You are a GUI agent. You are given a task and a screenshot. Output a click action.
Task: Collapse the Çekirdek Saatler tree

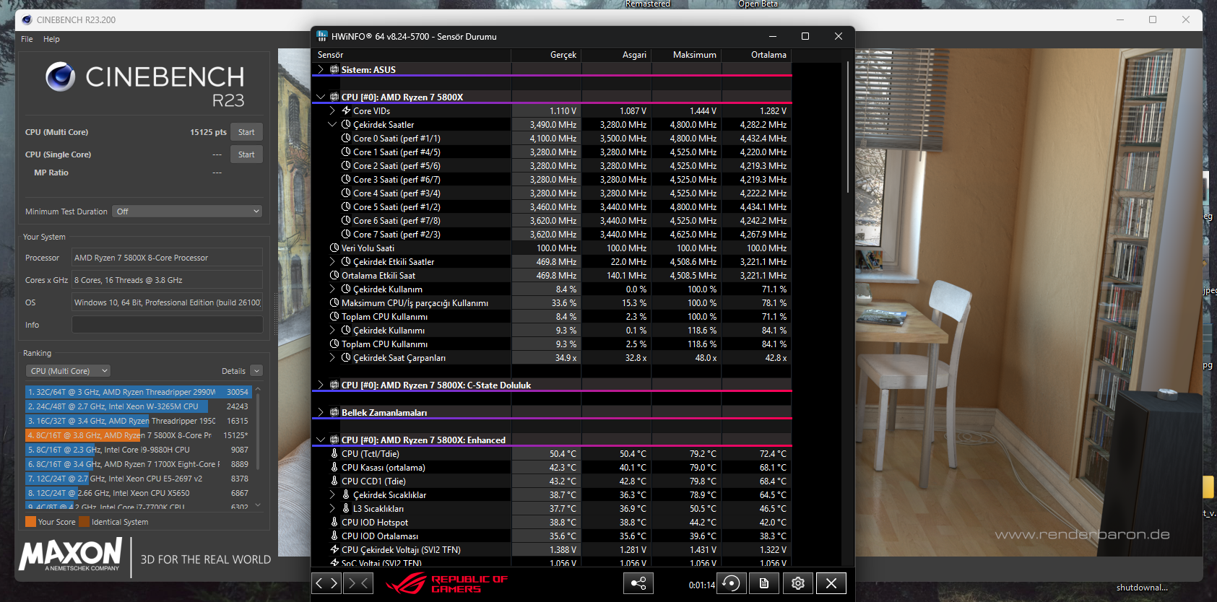[x=332, y=124]
